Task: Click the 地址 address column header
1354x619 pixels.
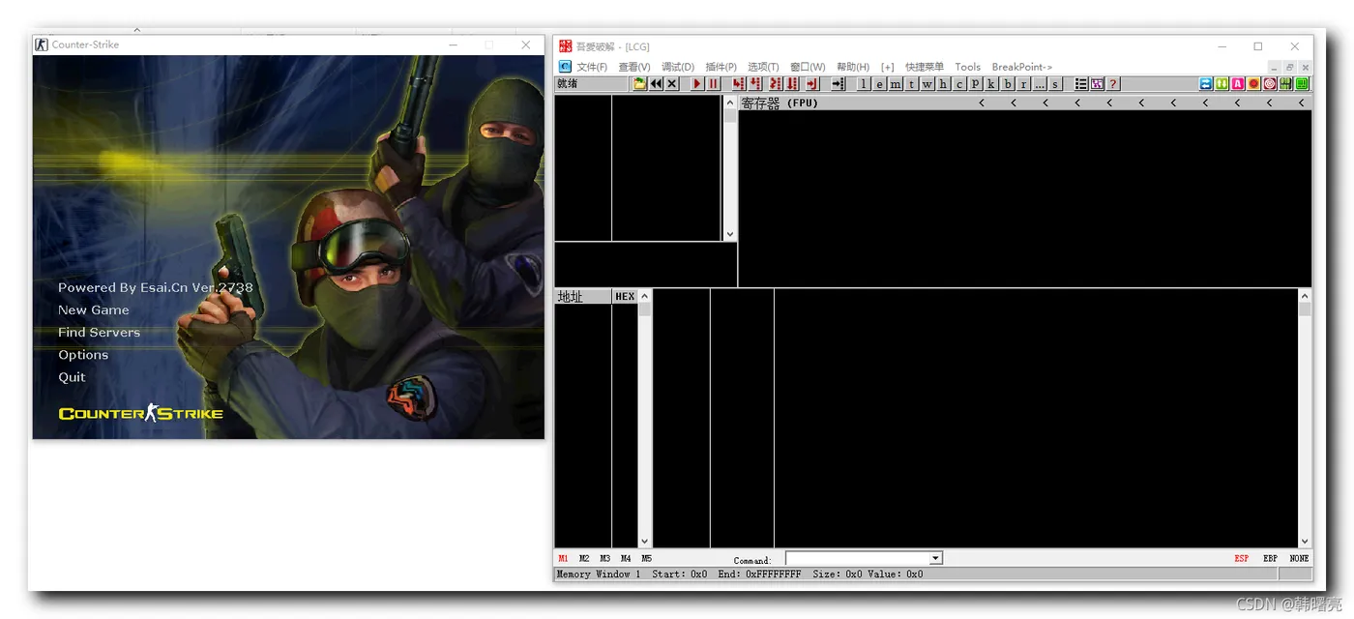Action: pos(583,296)
